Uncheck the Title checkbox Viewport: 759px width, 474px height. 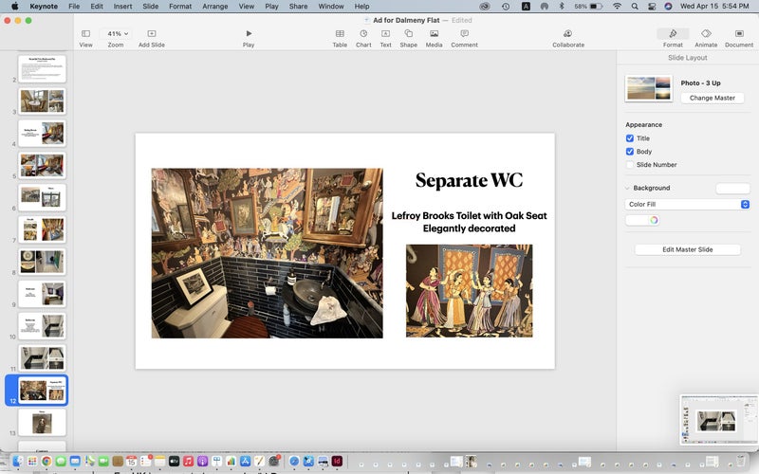(630, 138)
